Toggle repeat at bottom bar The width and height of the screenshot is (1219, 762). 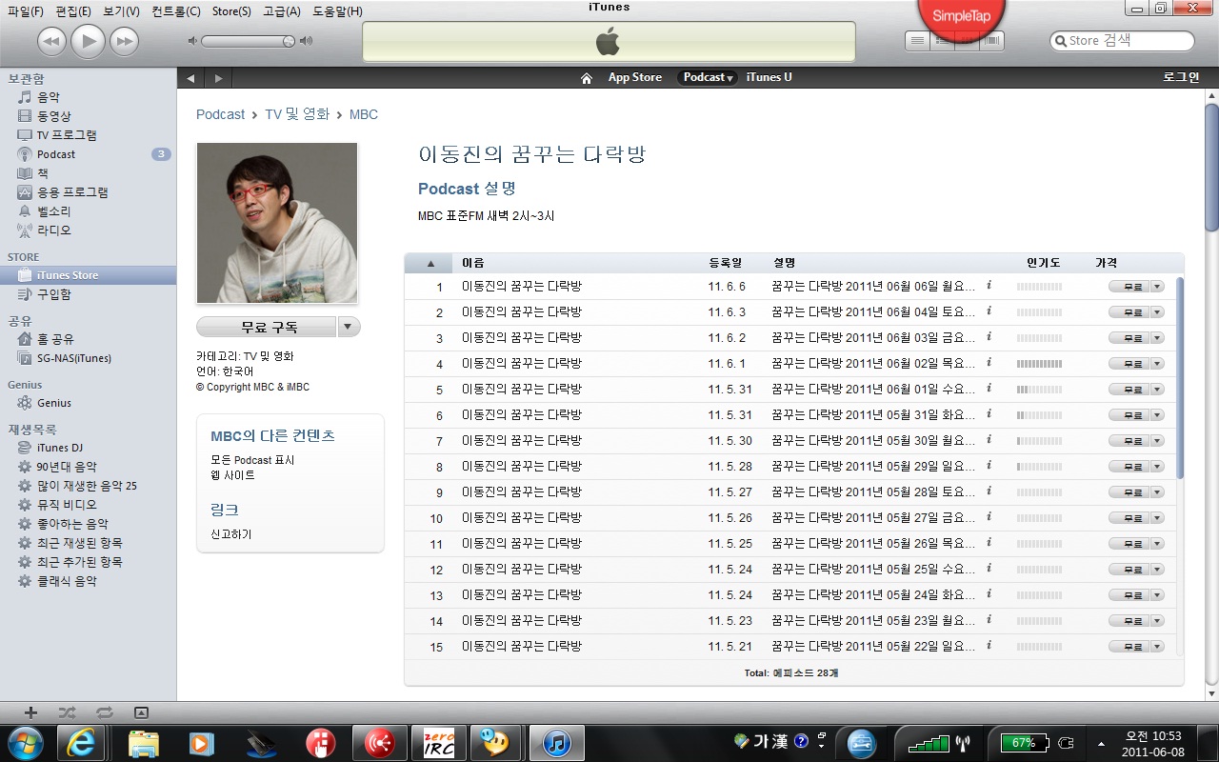tap(105, 712)
